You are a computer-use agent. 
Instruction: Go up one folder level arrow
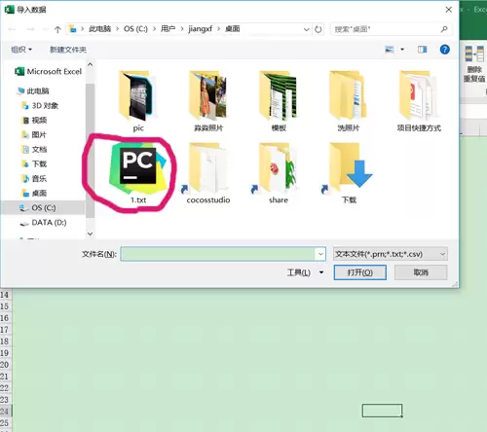tap(57, 29)
